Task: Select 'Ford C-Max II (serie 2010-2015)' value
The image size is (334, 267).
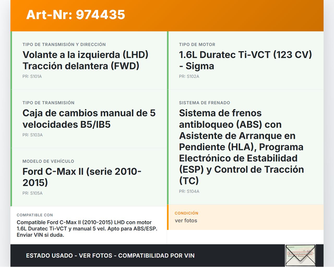Action: [x=82, y=177]
